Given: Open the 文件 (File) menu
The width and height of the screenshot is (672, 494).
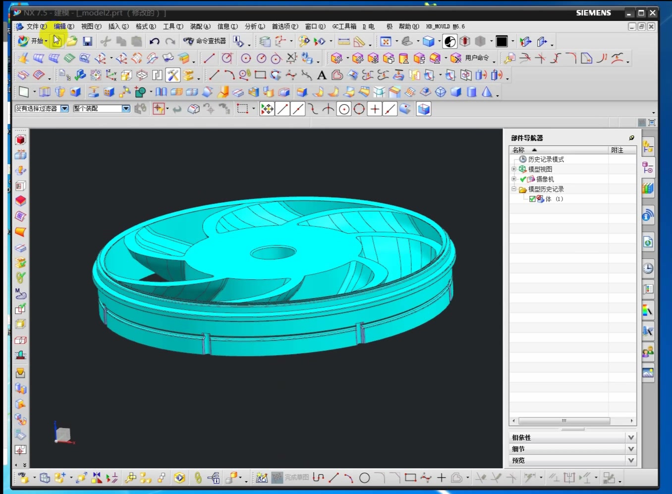Looking at the screenshot, I should [x=37, y=26].
